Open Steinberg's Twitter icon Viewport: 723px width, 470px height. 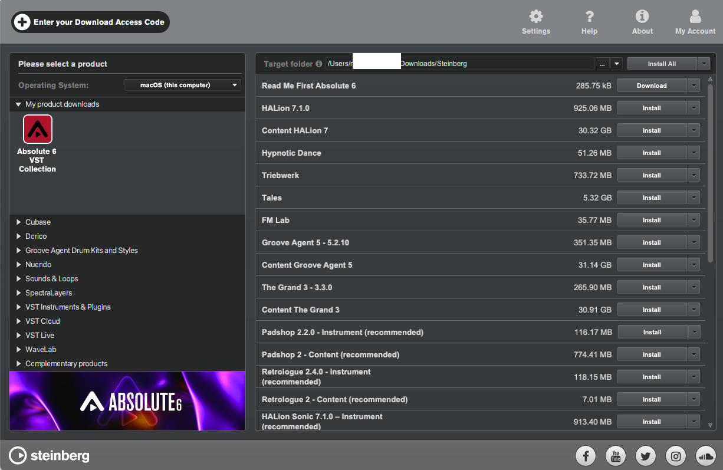click(646, 455)
